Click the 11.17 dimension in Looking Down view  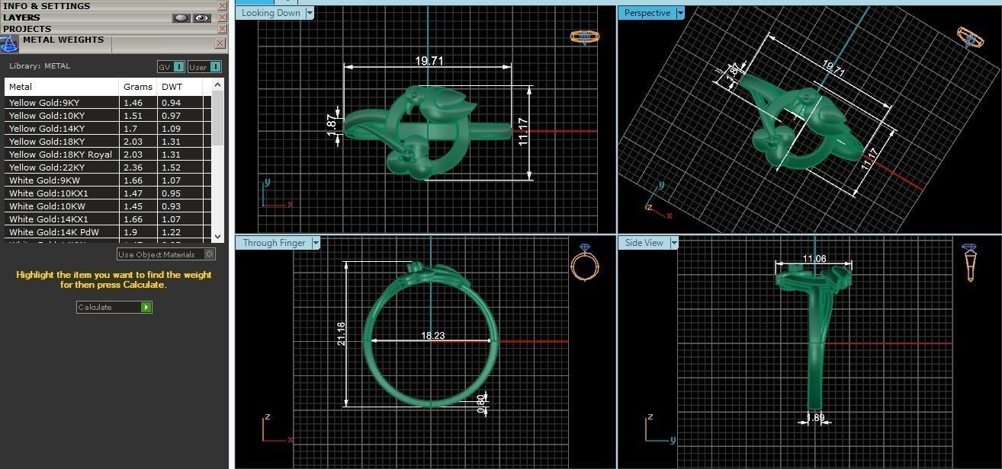click(522, 132)
